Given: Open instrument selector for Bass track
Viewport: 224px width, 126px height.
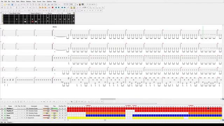Looking at the screenshot, I should click(34, 115).
